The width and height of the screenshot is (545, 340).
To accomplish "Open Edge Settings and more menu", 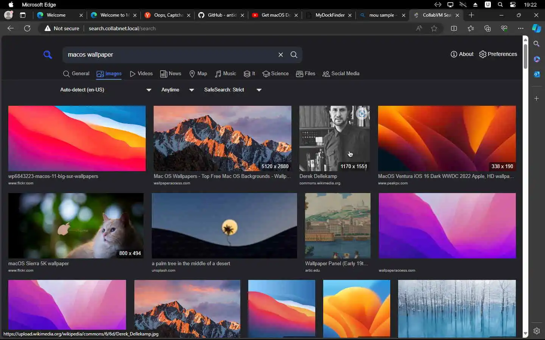I will (x=521, y=28).
